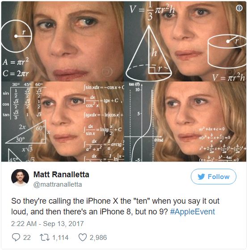Click the info icon on the image
The image size is (248, 252).
(239, 8)
